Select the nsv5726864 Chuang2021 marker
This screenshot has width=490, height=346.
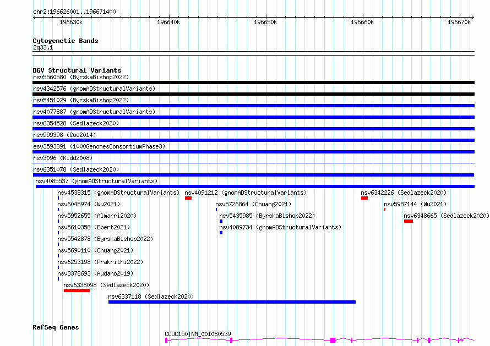(x=216, y=210)
